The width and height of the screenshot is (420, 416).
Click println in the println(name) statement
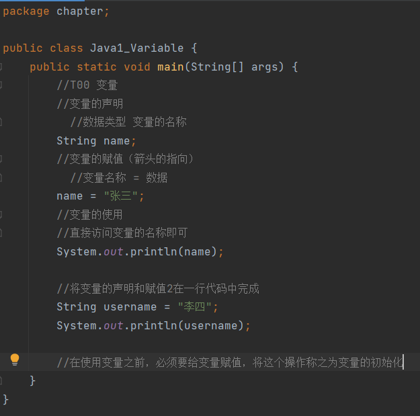tap(153, 251)
